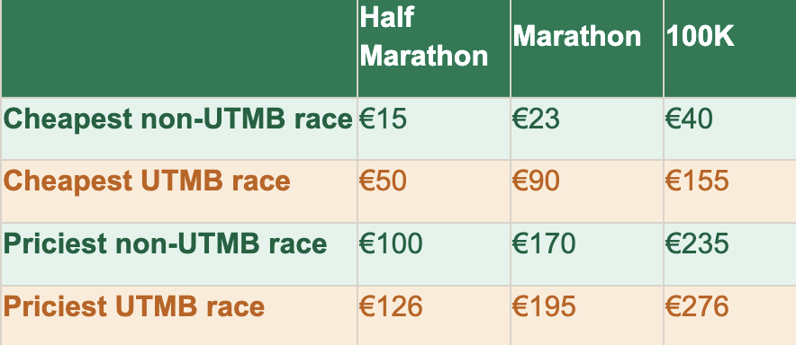Select the Half Marathon column header
796x345 pixels.
[x=434, y=49]
